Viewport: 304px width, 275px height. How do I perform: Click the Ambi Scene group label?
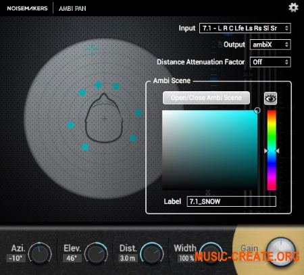pos(172,80)
